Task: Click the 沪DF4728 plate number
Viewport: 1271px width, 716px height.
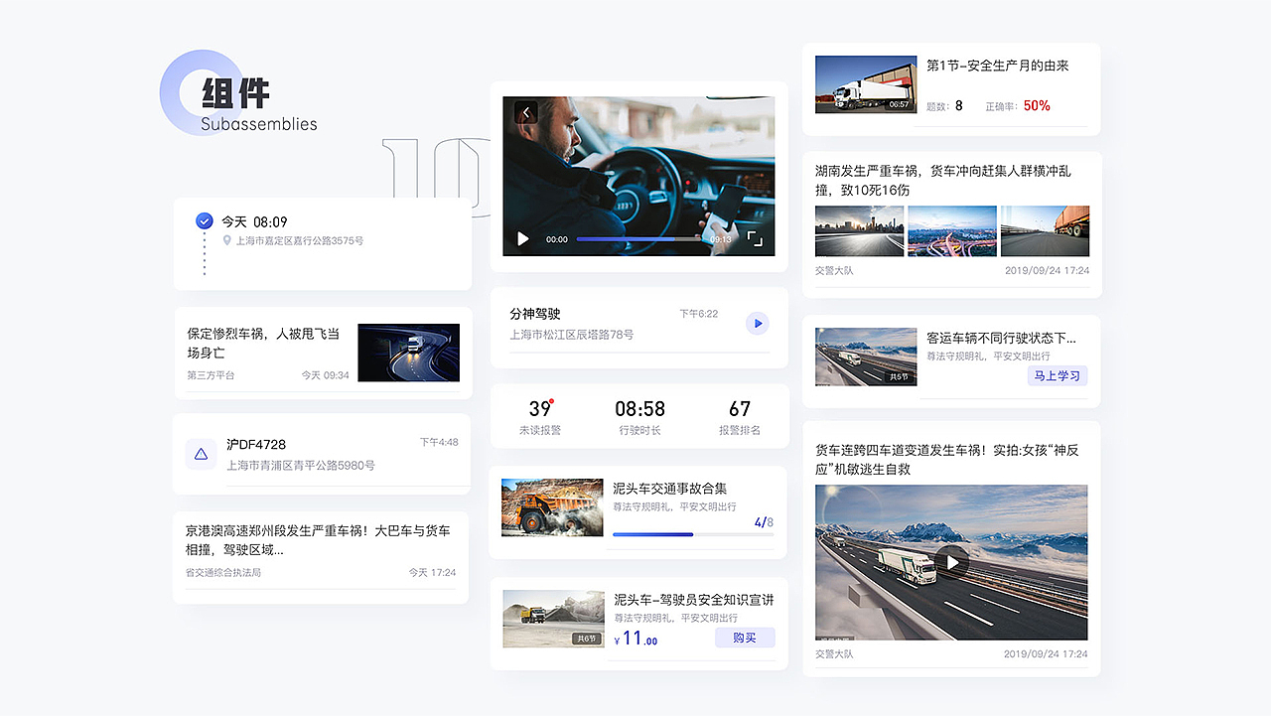Action: click(256, 444)
